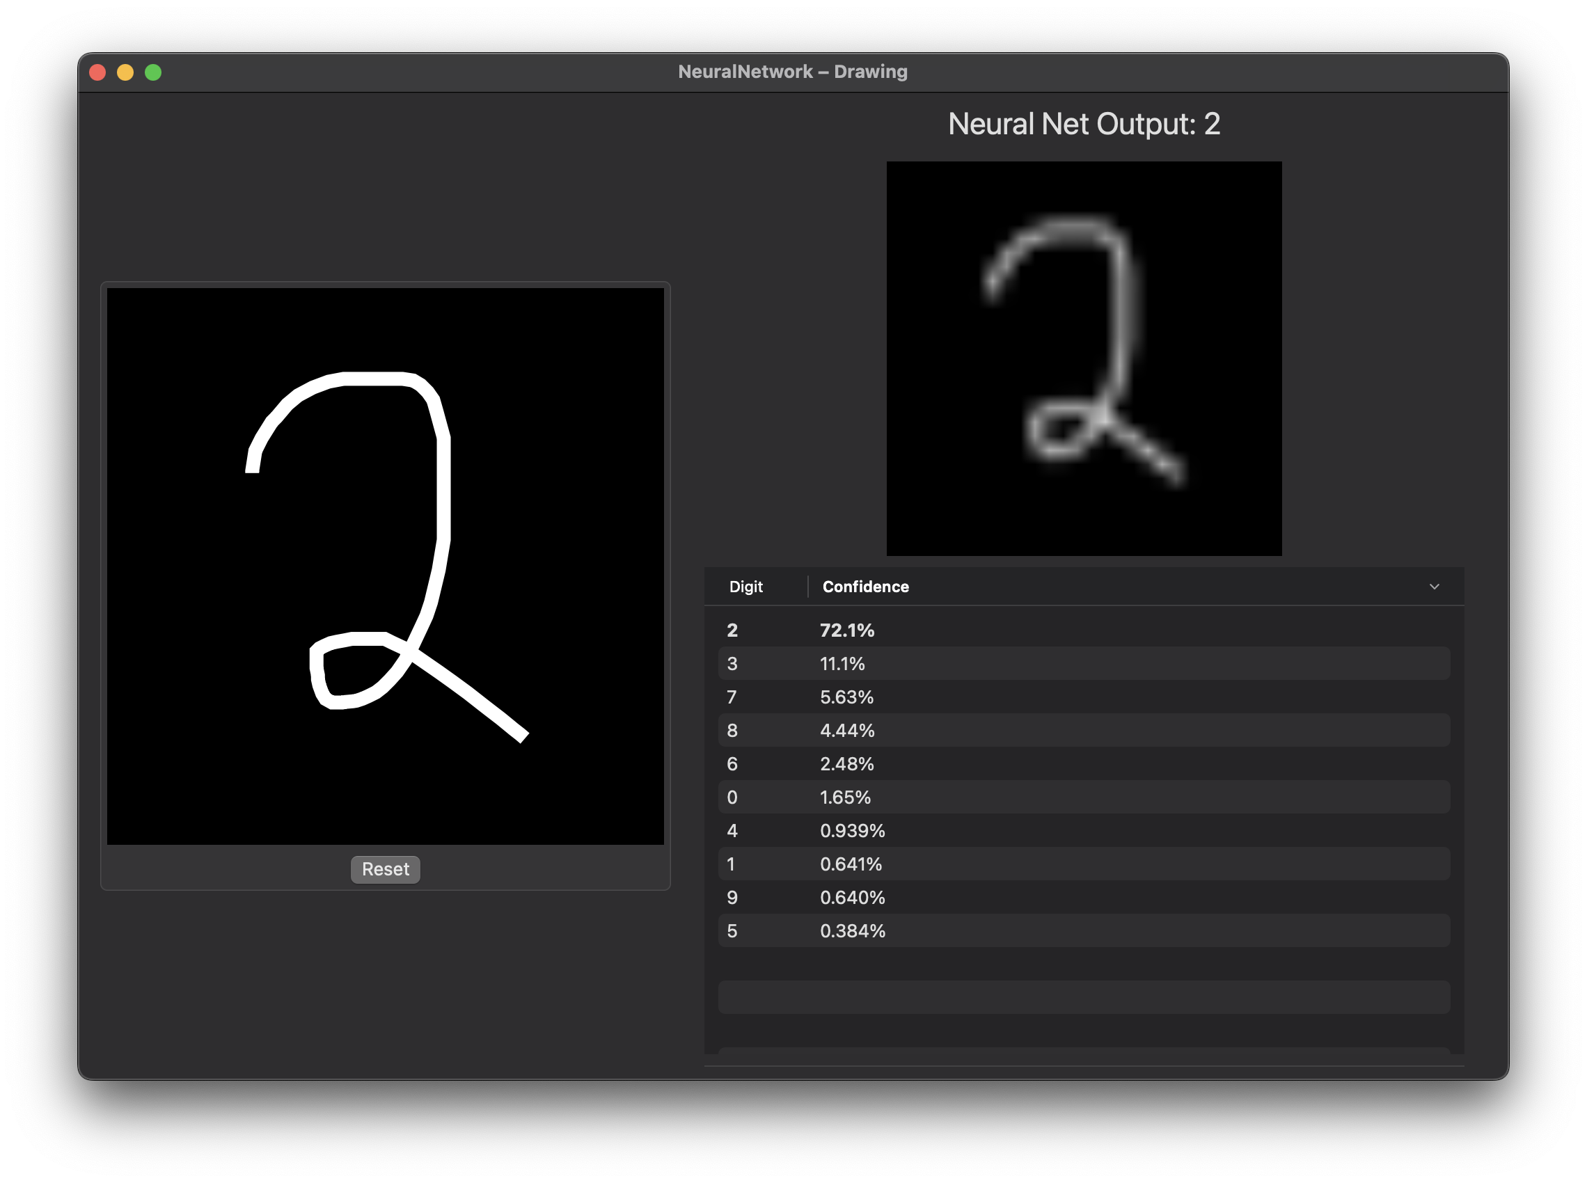The image size is (1587, 1183).
Task: Minimize window with the yellow button
Action: pyautogui.click(x=125, y=72)
